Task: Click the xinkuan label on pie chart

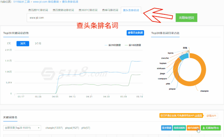Action: (x=161, y=68)
